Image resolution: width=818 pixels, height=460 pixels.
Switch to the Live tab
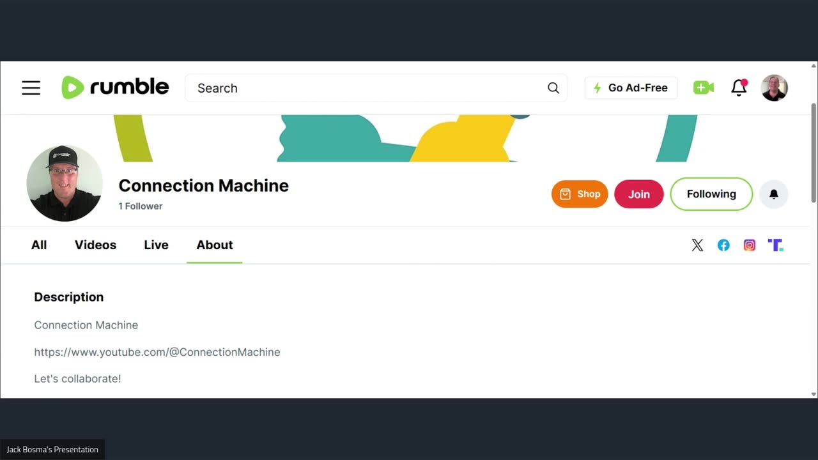click(x=156, y=245)
